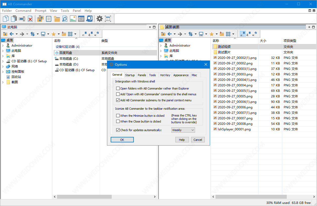Click the disk magnifier toolbar icon
This screenshot has height=206, width=317.
pyautogui.click(x=89, y=19)
